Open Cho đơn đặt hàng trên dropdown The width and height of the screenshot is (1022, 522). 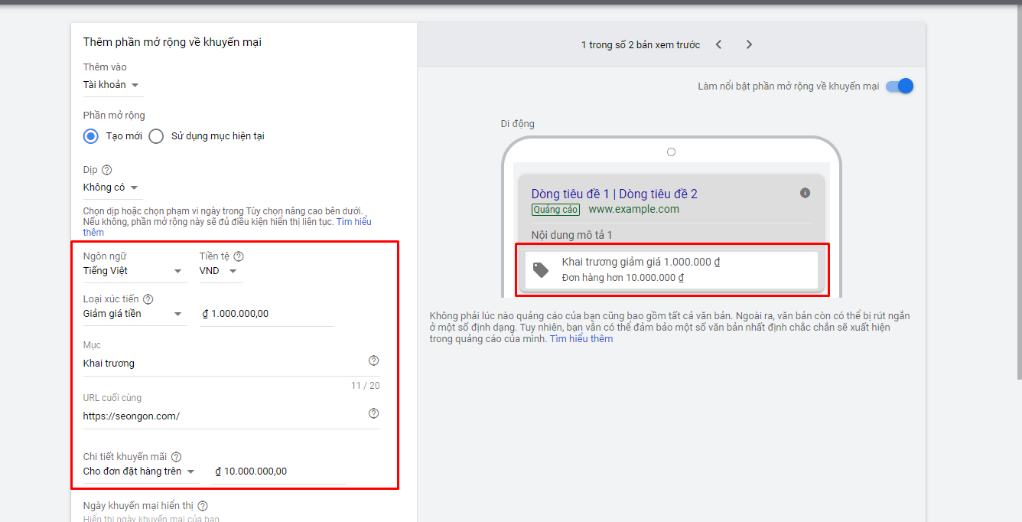139,471
